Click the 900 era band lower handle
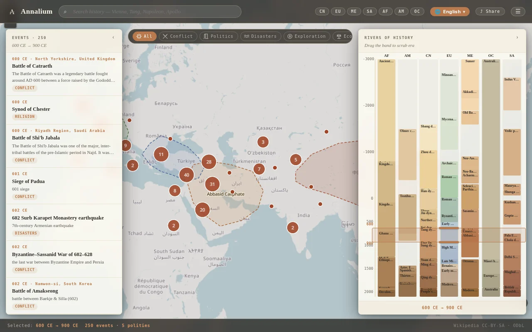This screenshot has height=332, width=532. [x=449, y=242]
